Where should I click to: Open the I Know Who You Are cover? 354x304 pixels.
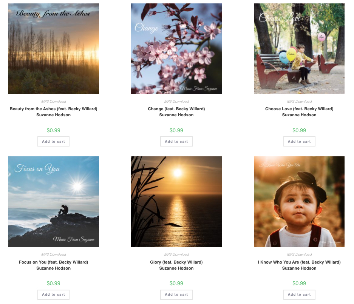(299, 202)
